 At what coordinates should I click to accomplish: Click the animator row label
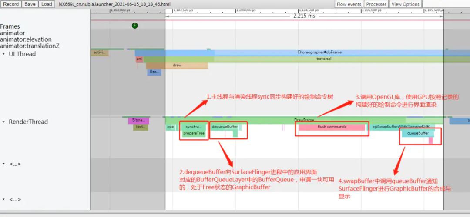point(13,33)
